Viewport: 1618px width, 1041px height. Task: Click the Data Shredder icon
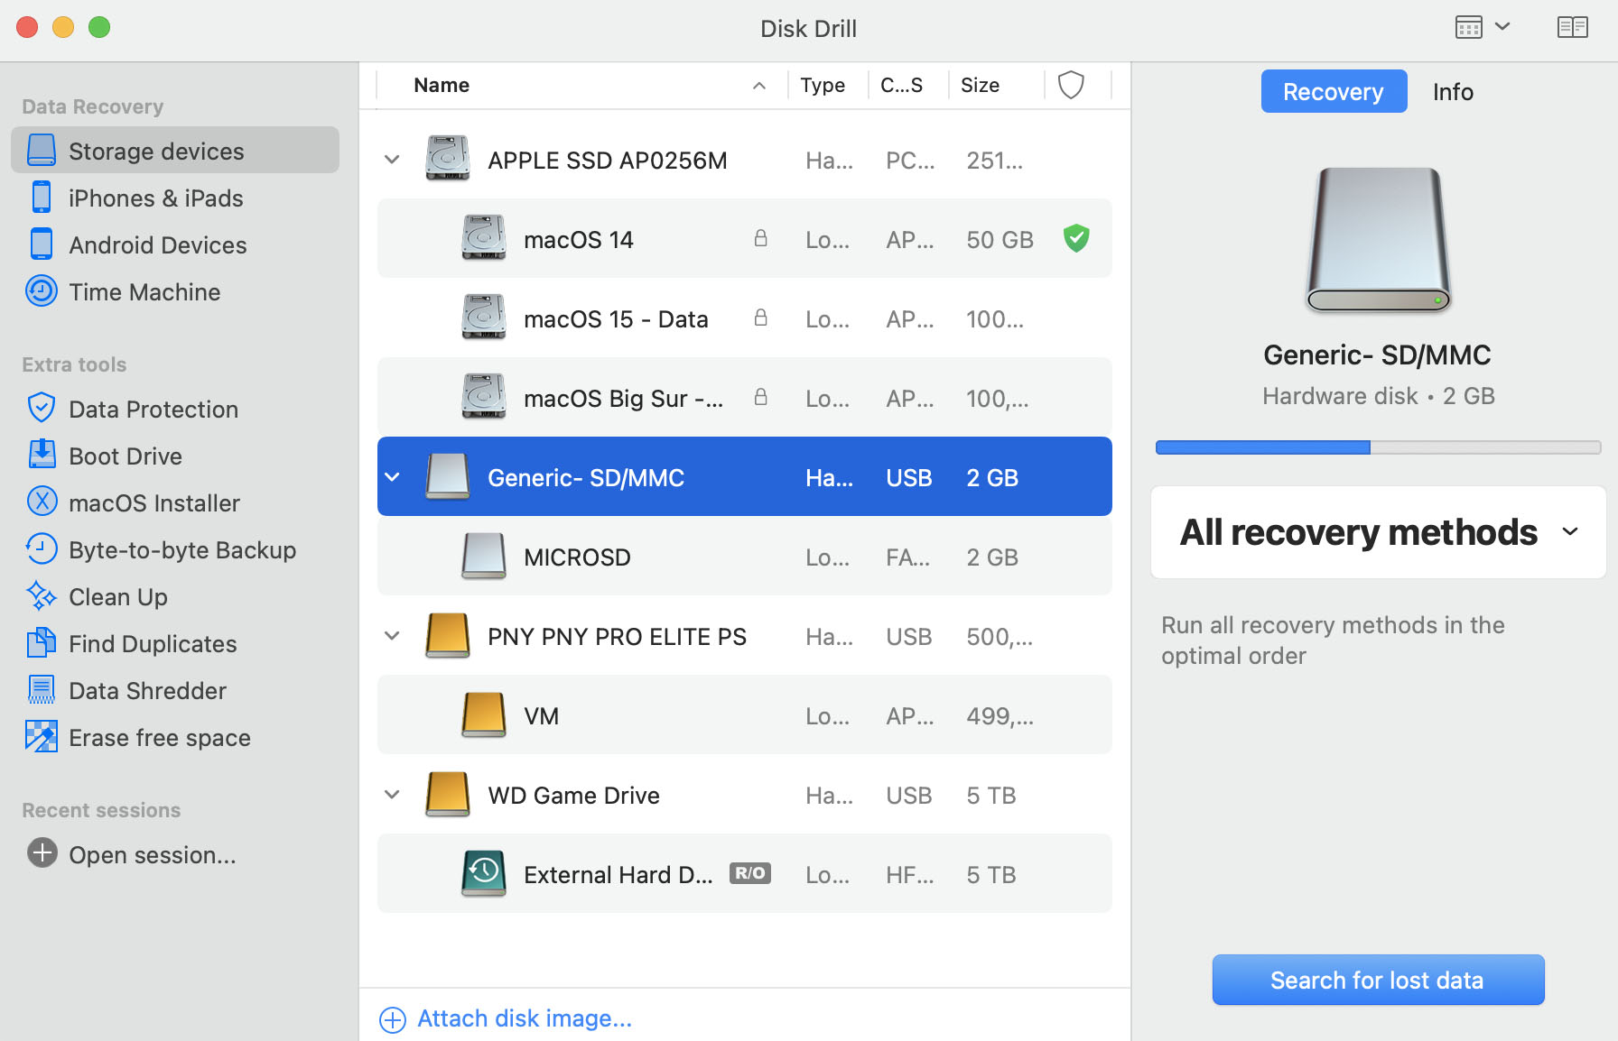42,690
